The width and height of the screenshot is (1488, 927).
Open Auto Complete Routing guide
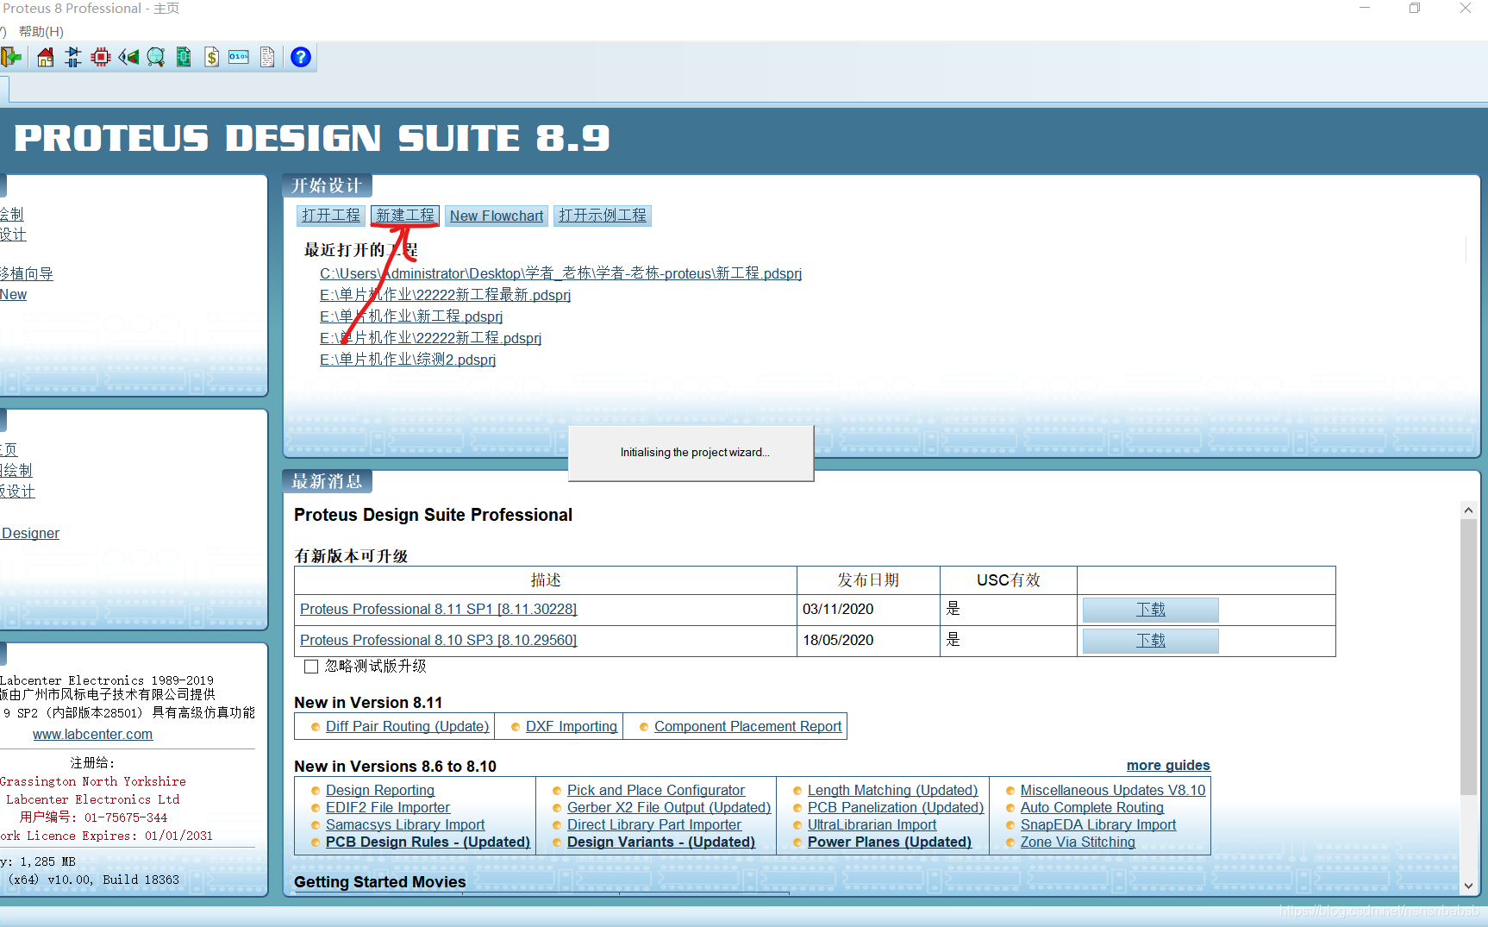pos(1092,807)
